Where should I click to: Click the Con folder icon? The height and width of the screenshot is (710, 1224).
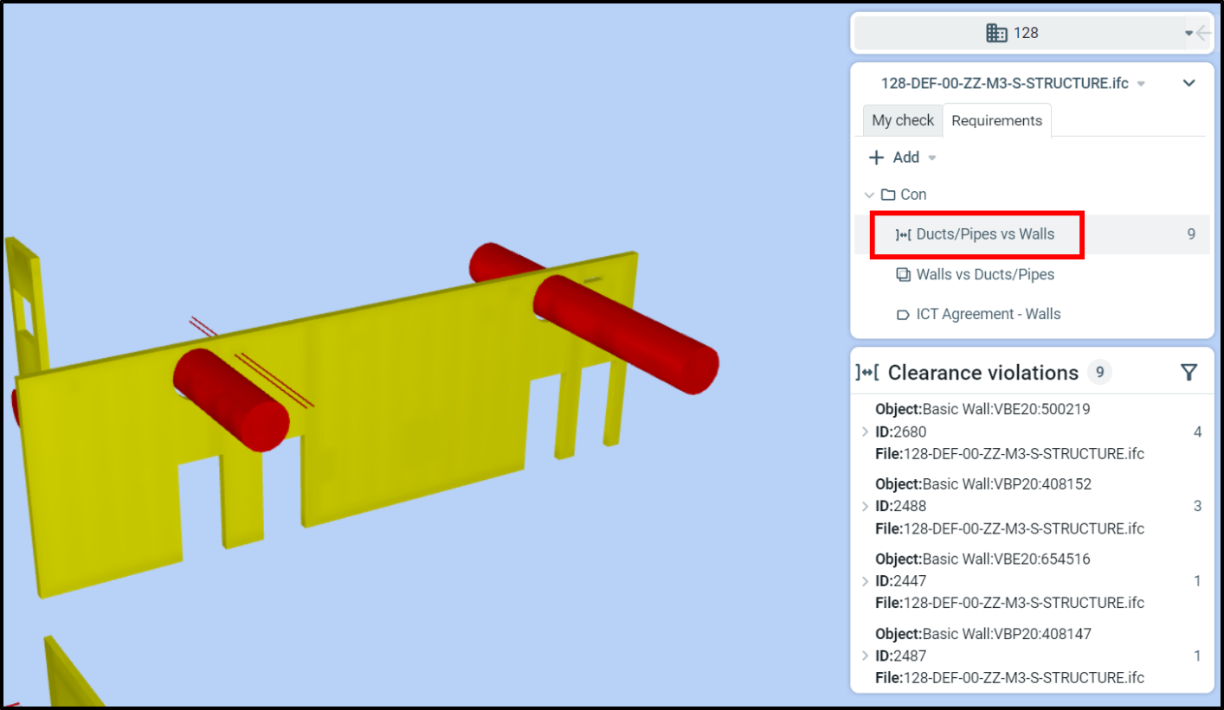pyautogui.click(x=887, y=195)
